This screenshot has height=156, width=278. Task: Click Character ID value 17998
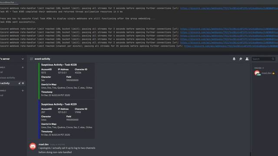78,112
